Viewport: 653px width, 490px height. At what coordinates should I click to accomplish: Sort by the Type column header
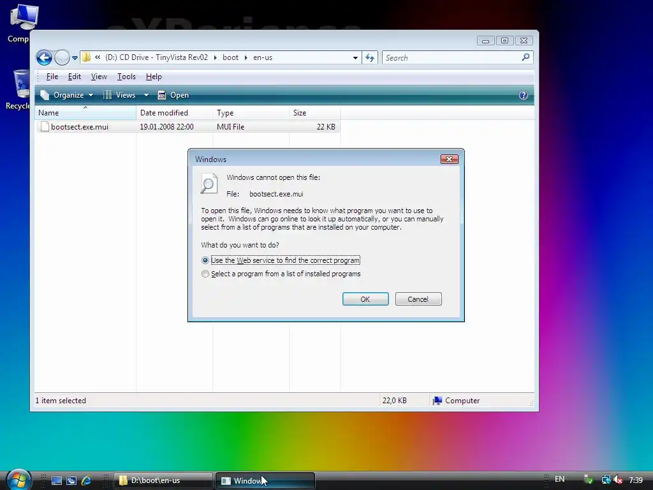pos(251,112)
